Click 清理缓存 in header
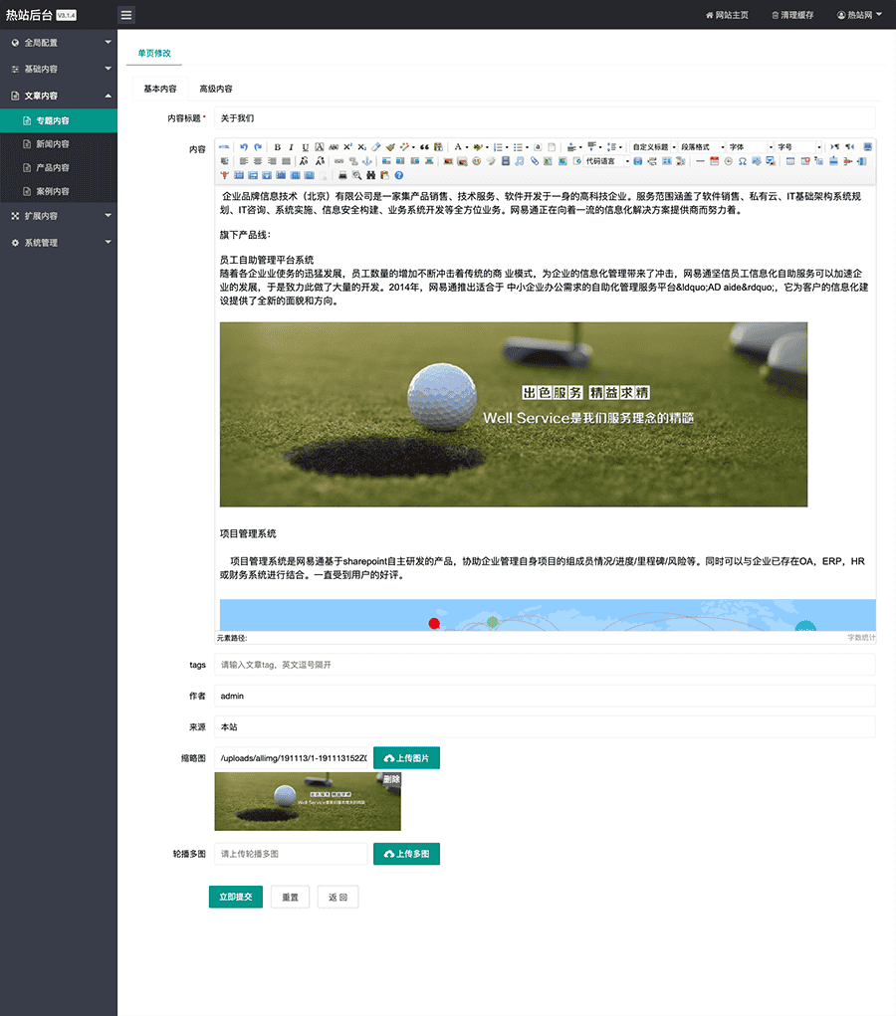This screenshot has width=896, height=1016. pos(792,15)
